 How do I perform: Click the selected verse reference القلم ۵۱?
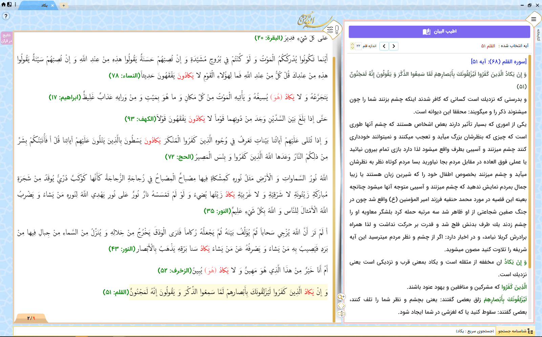488,46
